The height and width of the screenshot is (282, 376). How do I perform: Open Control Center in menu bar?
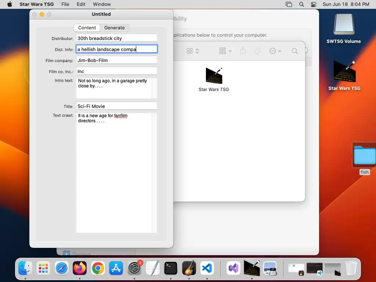click(x=314, y=4)
